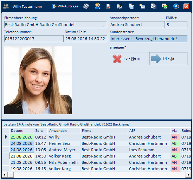Screen dimensions: 193x180
Task: Click the contact photo thumbnail
Action: (38, 80)
